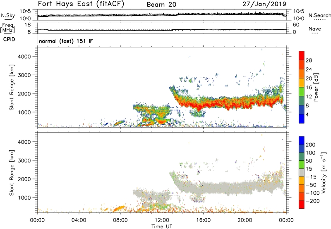
Task: Click the 'Fort Hays East (fitACF)' title
Action: tap(81, 4)
